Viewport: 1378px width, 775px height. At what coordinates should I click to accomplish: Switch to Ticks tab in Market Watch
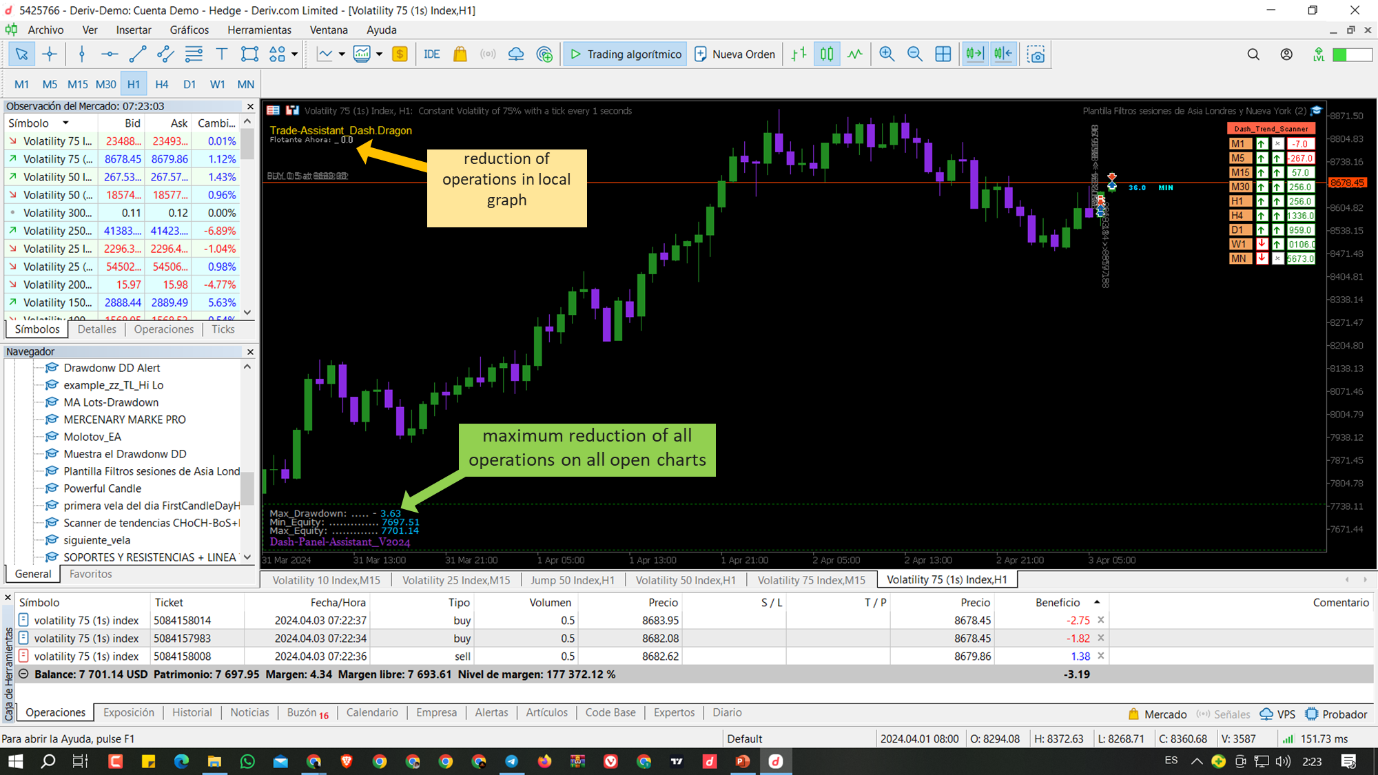point(223,329)
